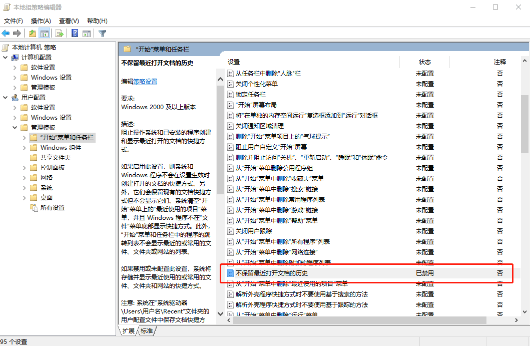Image resolution: width=530 pixels, height=346 pixels.
Task: Click the folder icon of 桌面
Action: (x=34, y=197)
